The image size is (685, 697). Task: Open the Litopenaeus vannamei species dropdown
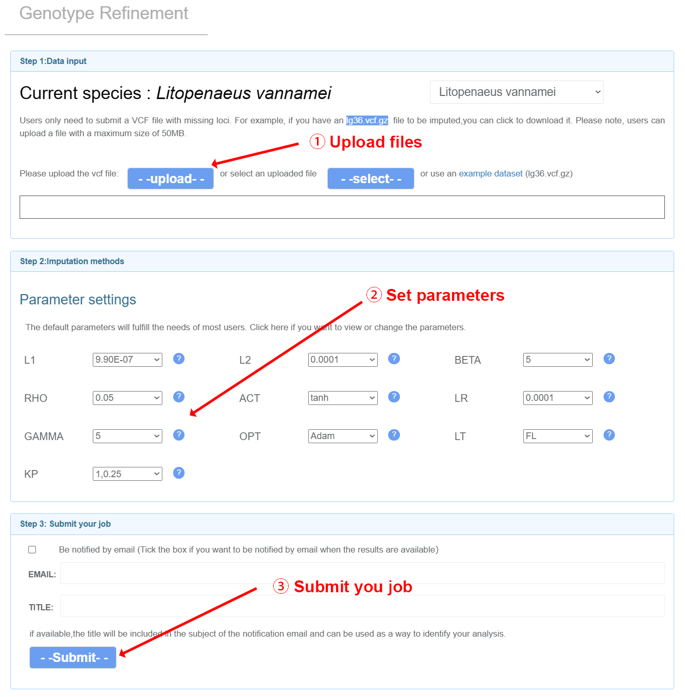point(516,92)
